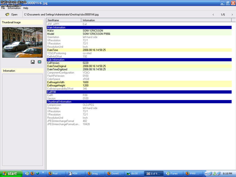Viewport: 236px width, 177px height.
Task: Click the 1200 height value
Action: [x=86, y=86]
